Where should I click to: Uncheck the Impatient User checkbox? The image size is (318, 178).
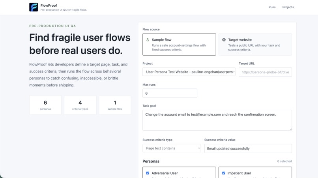tap(223, 173)
